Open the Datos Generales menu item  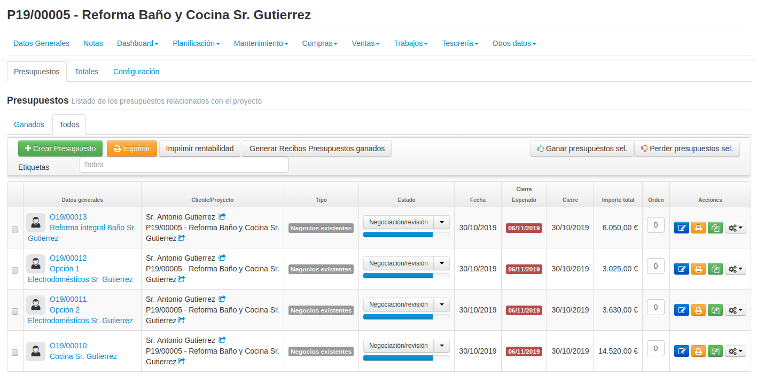coord(42,43)
